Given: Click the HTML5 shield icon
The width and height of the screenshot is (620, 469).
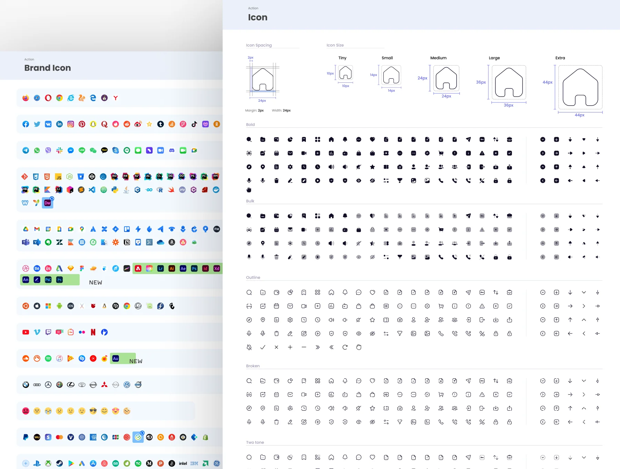Looking at the screenshot, I should point(47,177).
